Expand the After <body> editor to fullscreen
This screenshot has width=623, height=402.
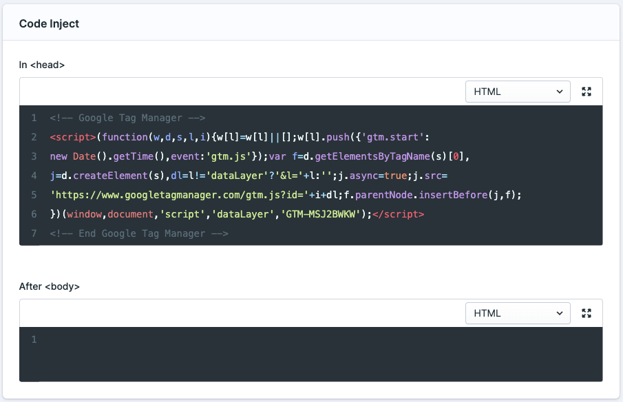587,313
